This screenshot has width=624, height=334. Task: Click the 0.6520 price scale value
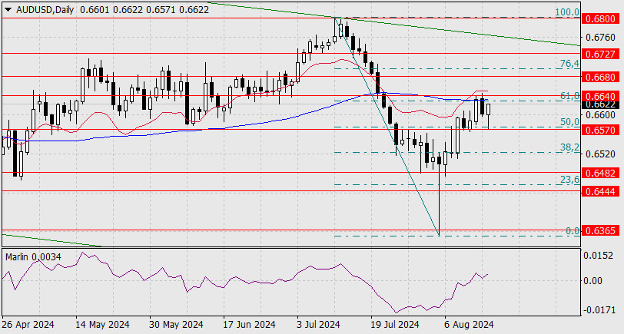point(600,154)
